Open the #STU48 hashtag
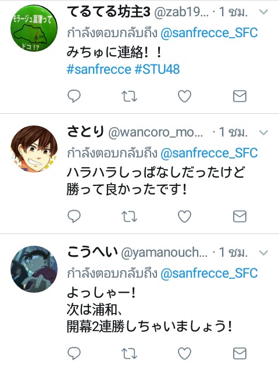The image size is (279, 370). pos(157,69)
